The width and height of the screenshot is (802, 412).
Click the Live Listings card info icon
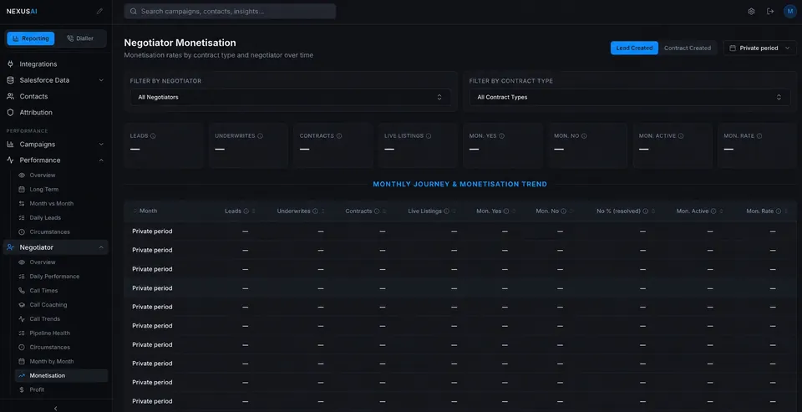point(429,136)
